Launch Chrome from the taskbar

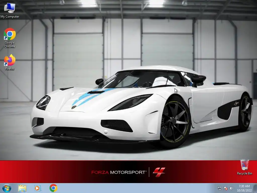click(x=53, y=188)
